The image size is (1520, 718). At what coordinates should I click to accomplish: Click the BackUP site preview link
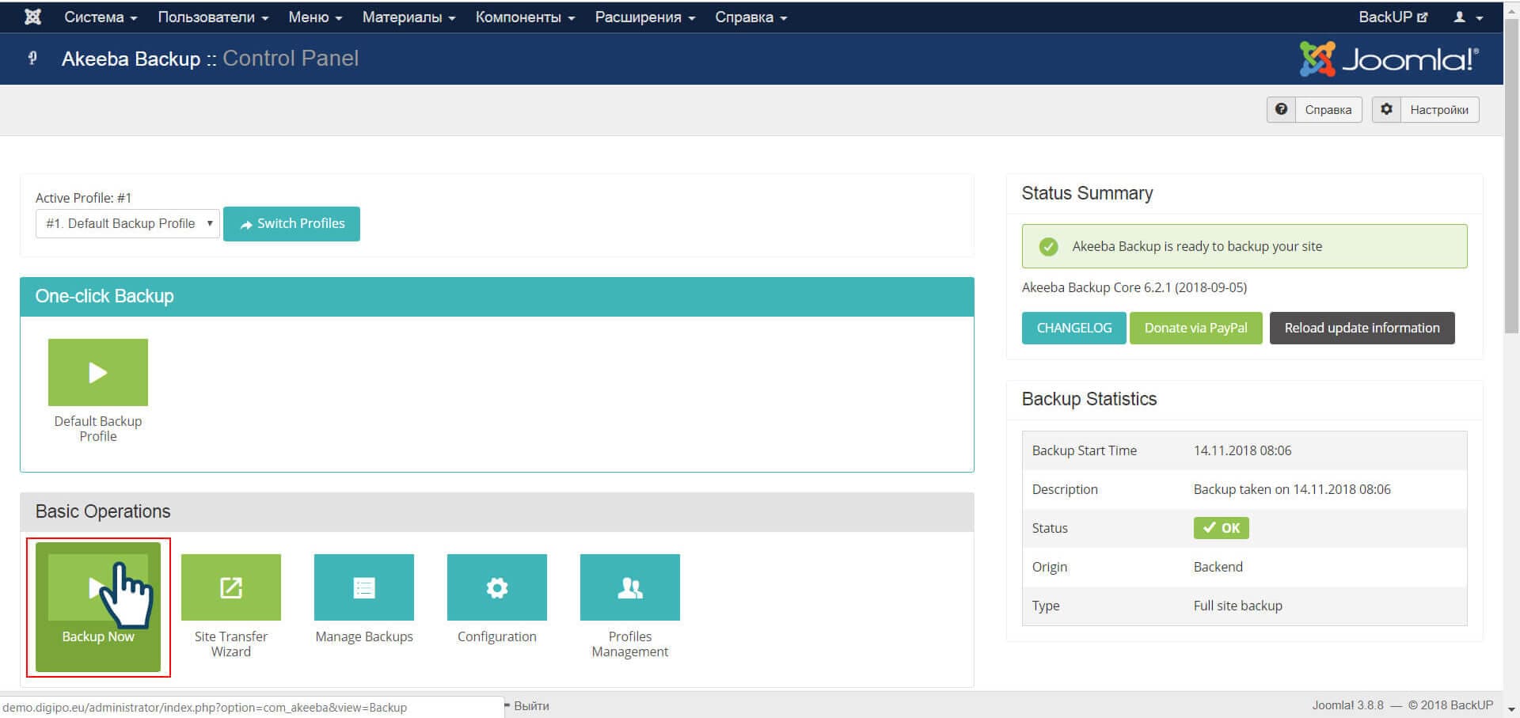tap(1393, 17)
